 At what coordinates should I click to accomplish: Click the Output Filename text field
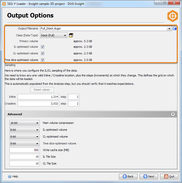pos(104,29)
